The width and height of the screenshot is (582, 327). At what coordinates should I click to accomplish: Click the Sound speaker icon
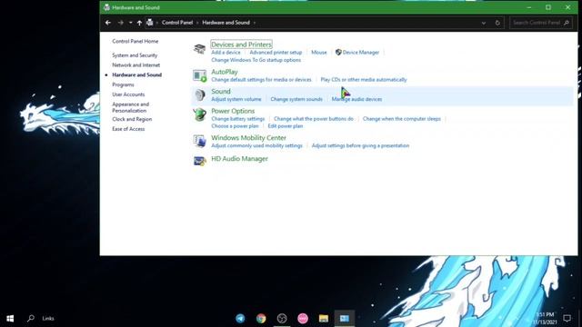(199, 94)
